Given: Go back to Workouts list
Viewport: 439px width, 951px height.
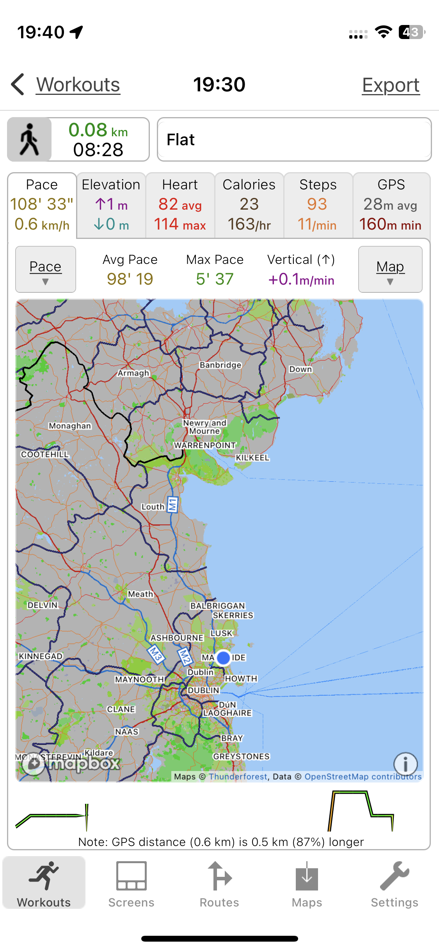Looking at the screenshot, I should [78, 85].
